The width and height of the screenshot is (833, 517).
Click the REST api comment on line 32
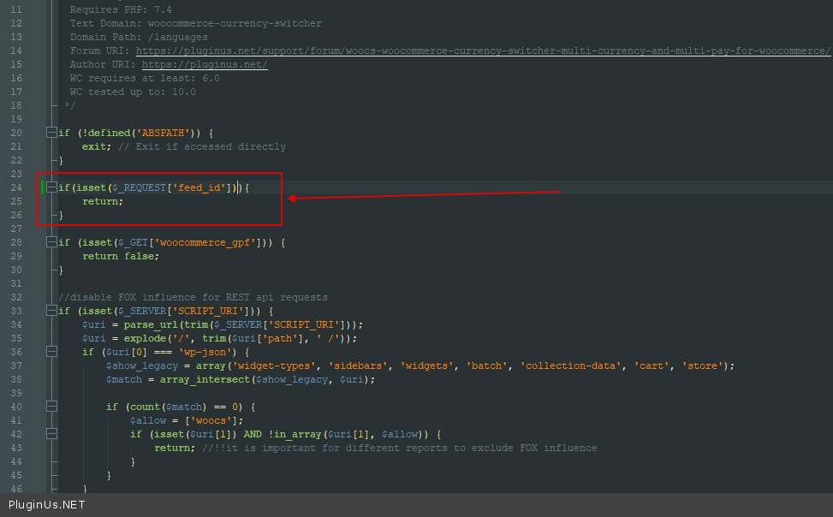click(193, 297)
